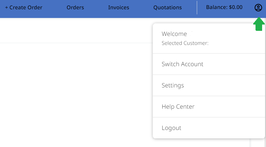Click the green upward arrow
Image resolution: width=266 pixels, height=147 pixels.
[x=259, y=24]
